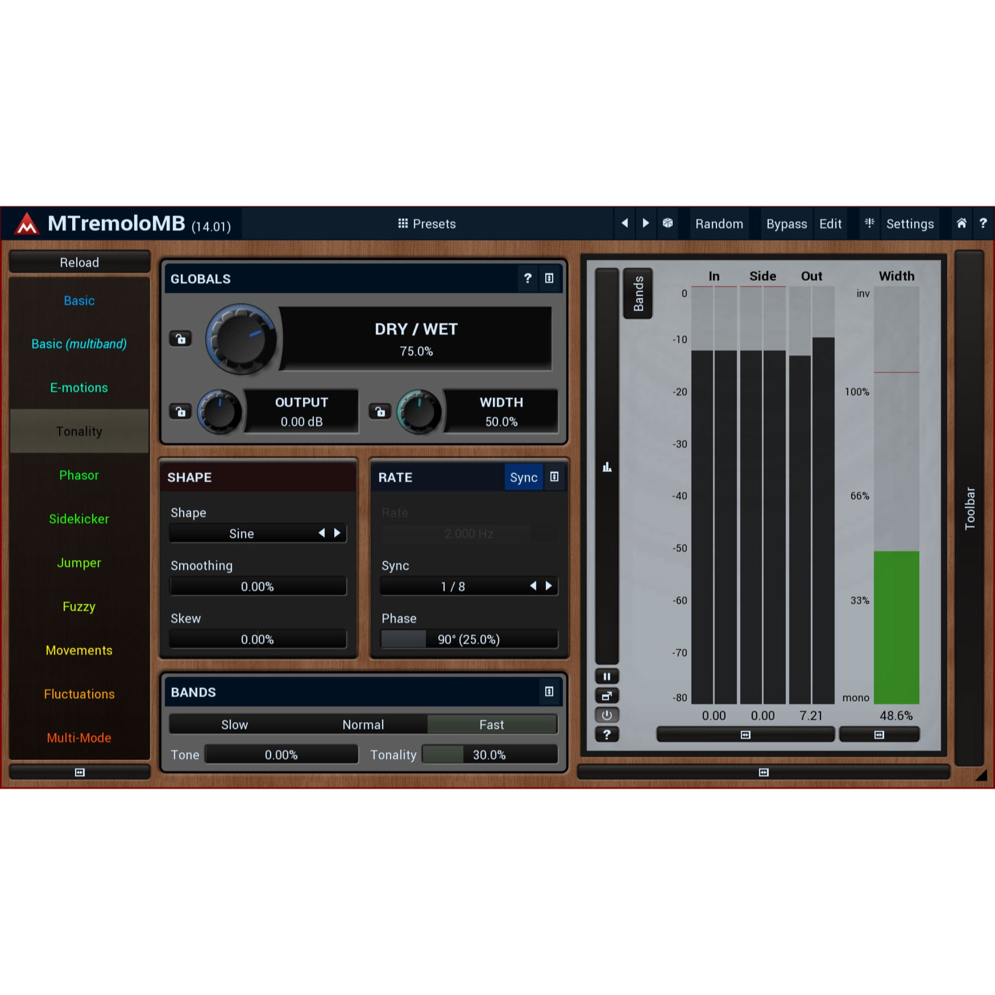The width and height of the screenshot is (995, 995).
Task: Toggle the Width lock icon
Action: (380, 411)
